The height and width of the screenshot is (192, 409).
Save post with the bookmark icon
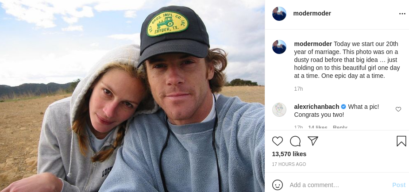[x=401, y=141]
